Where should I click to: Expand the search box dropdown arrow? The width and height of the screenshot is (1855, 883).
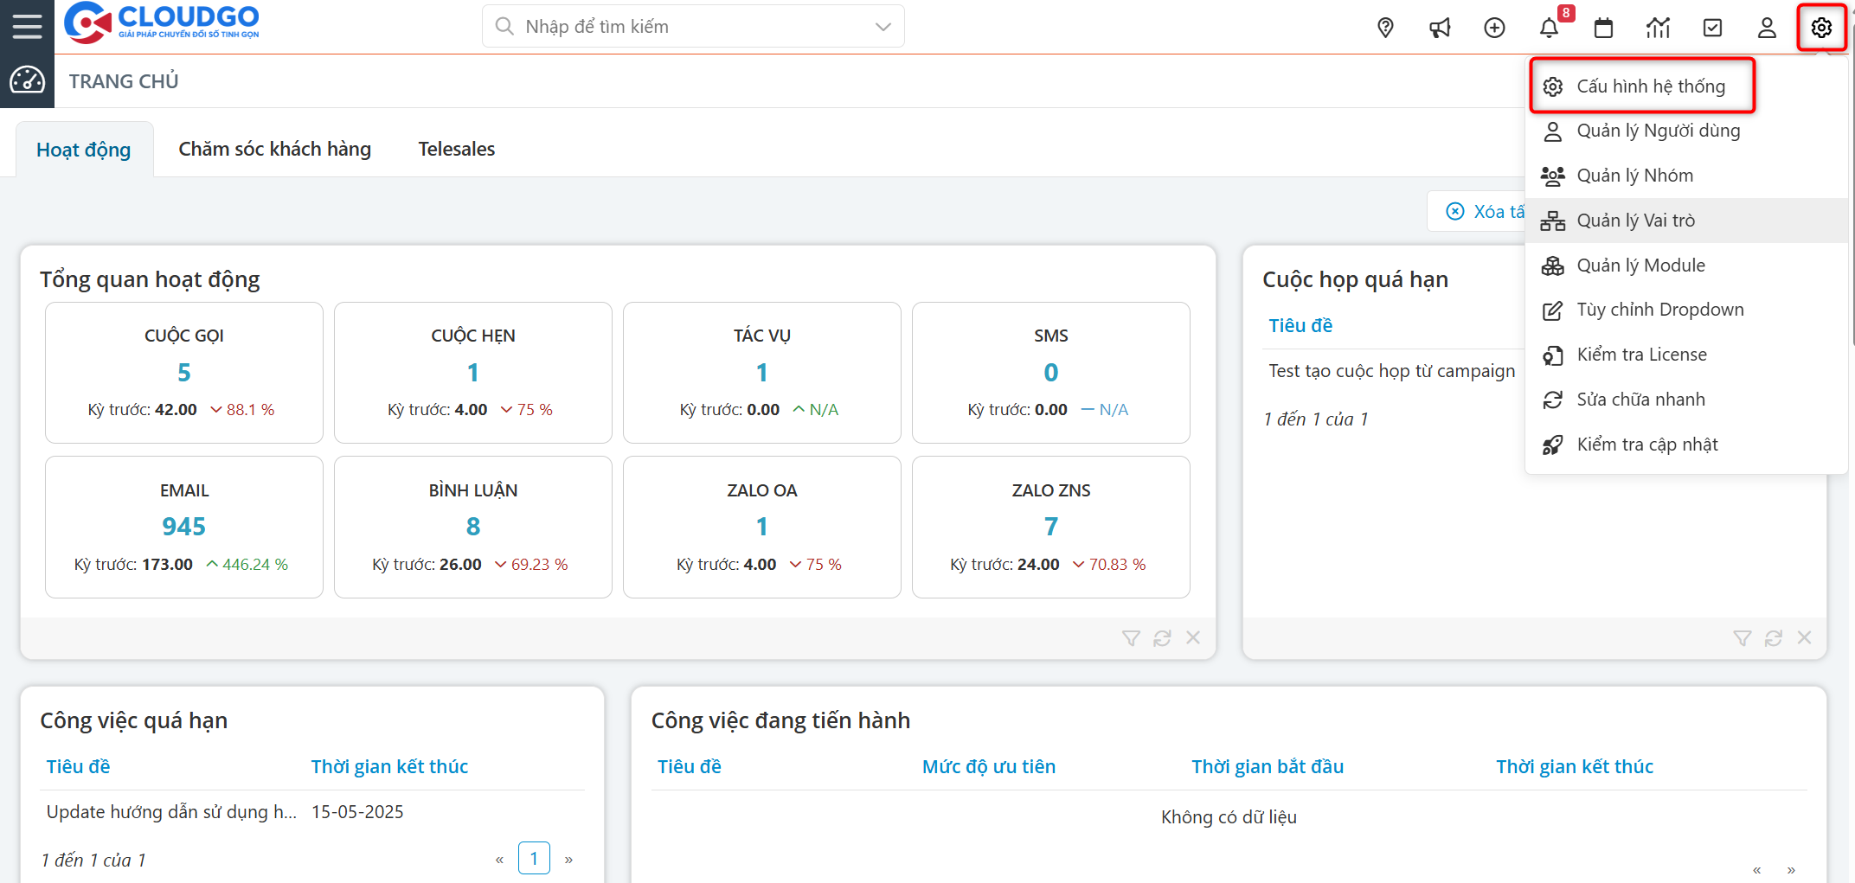click(x=883, y=27)
